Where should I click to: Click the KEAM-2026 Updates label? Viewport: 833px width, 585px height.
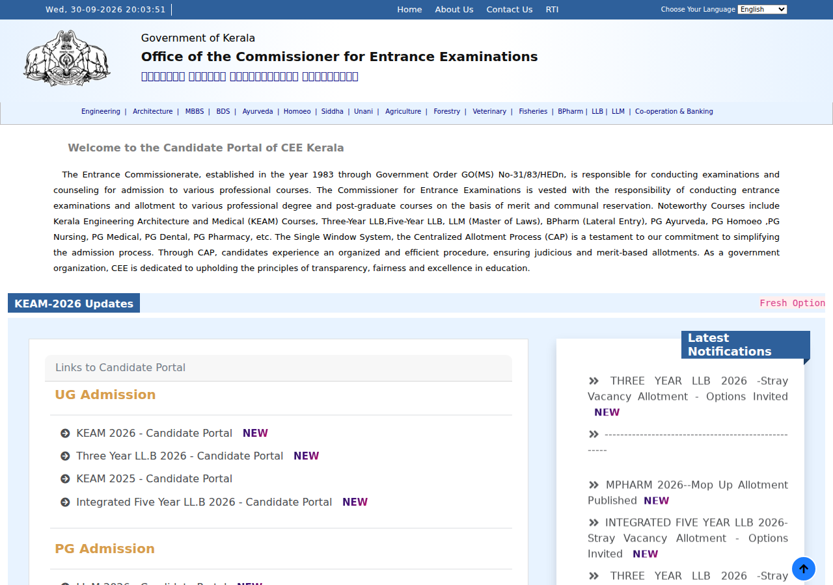click(x=74, y=304)
